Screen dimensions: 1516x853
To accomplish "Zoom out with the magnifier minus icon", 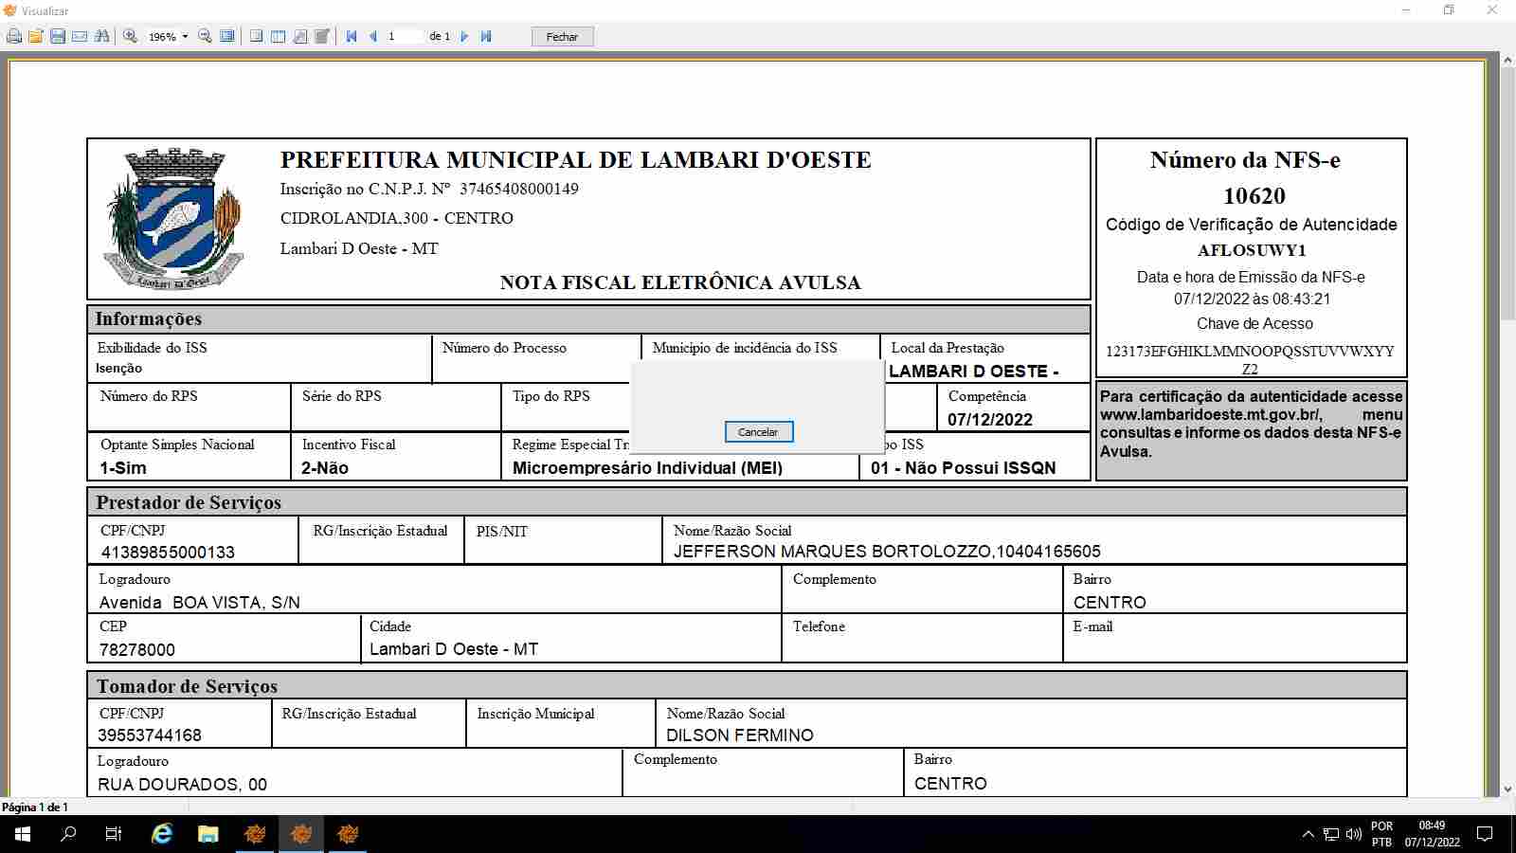I will click(x=205, y=37).
